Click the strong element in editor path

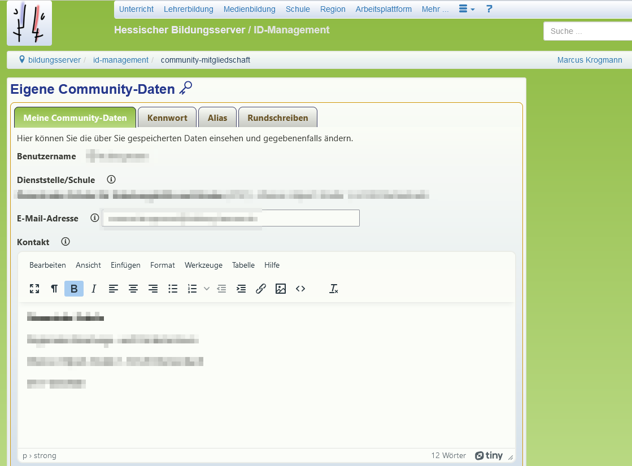pos(45,455)
